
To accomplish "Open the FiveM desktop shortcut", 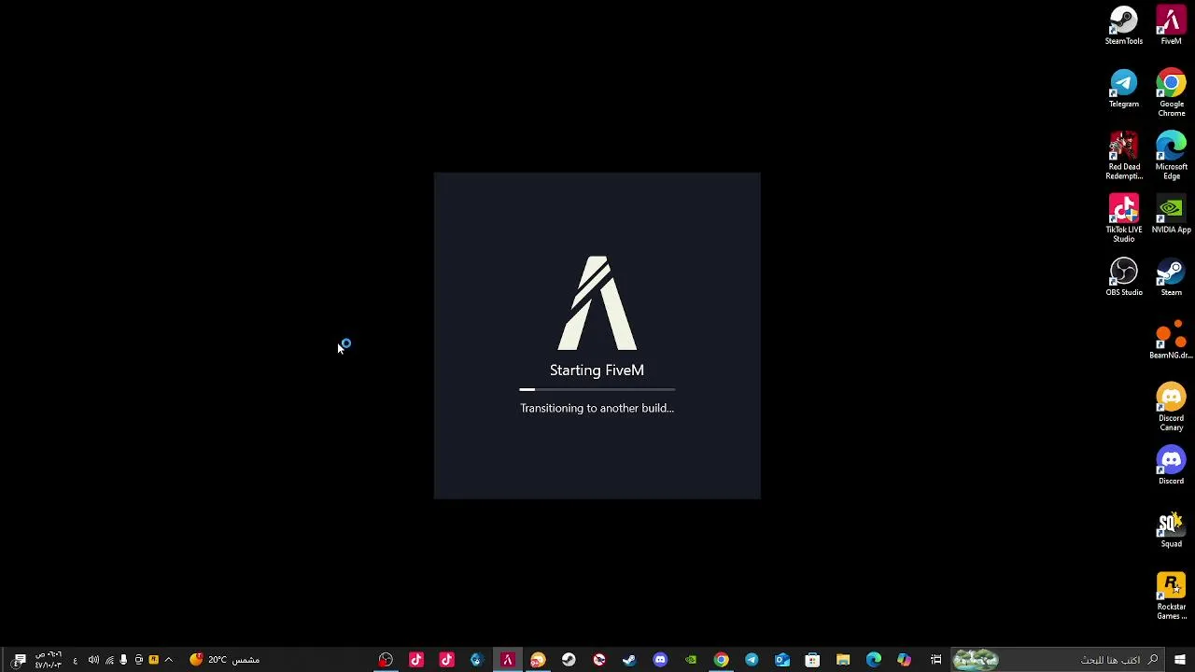I will [1171, 25].
